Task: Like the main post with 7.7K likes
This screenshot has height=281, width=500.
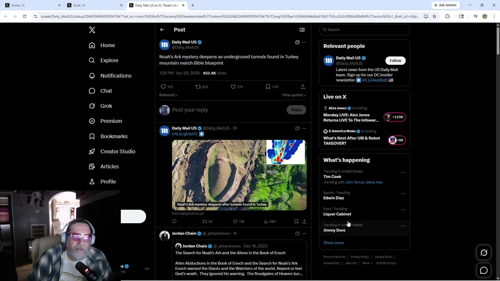Action: [x=233, y=87]
